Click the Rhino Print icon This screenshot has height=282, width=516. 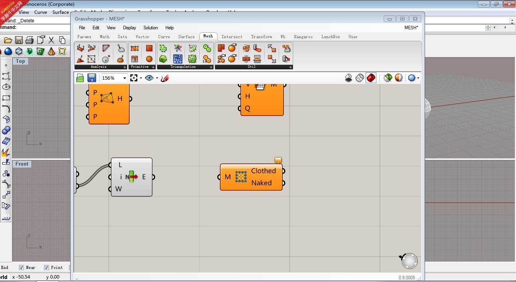[x=30, y=40]
